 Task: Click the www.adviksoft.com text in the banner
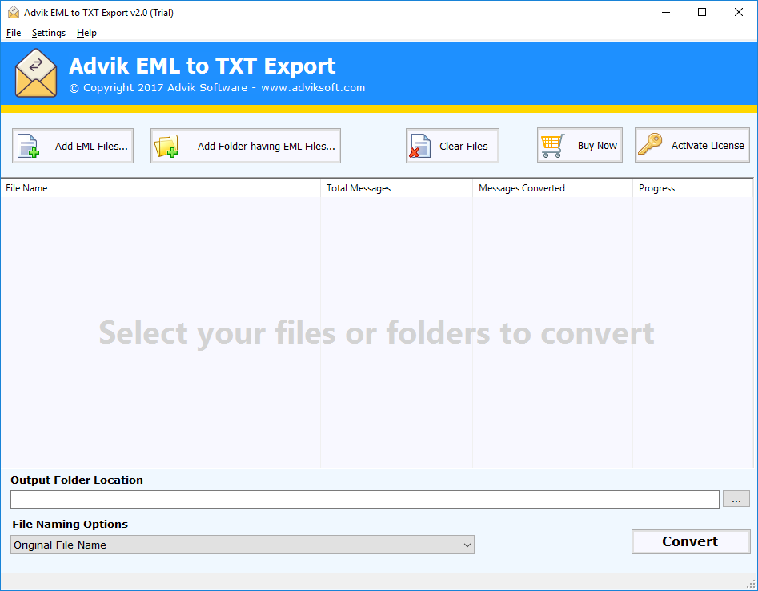[x=313, y=88]
